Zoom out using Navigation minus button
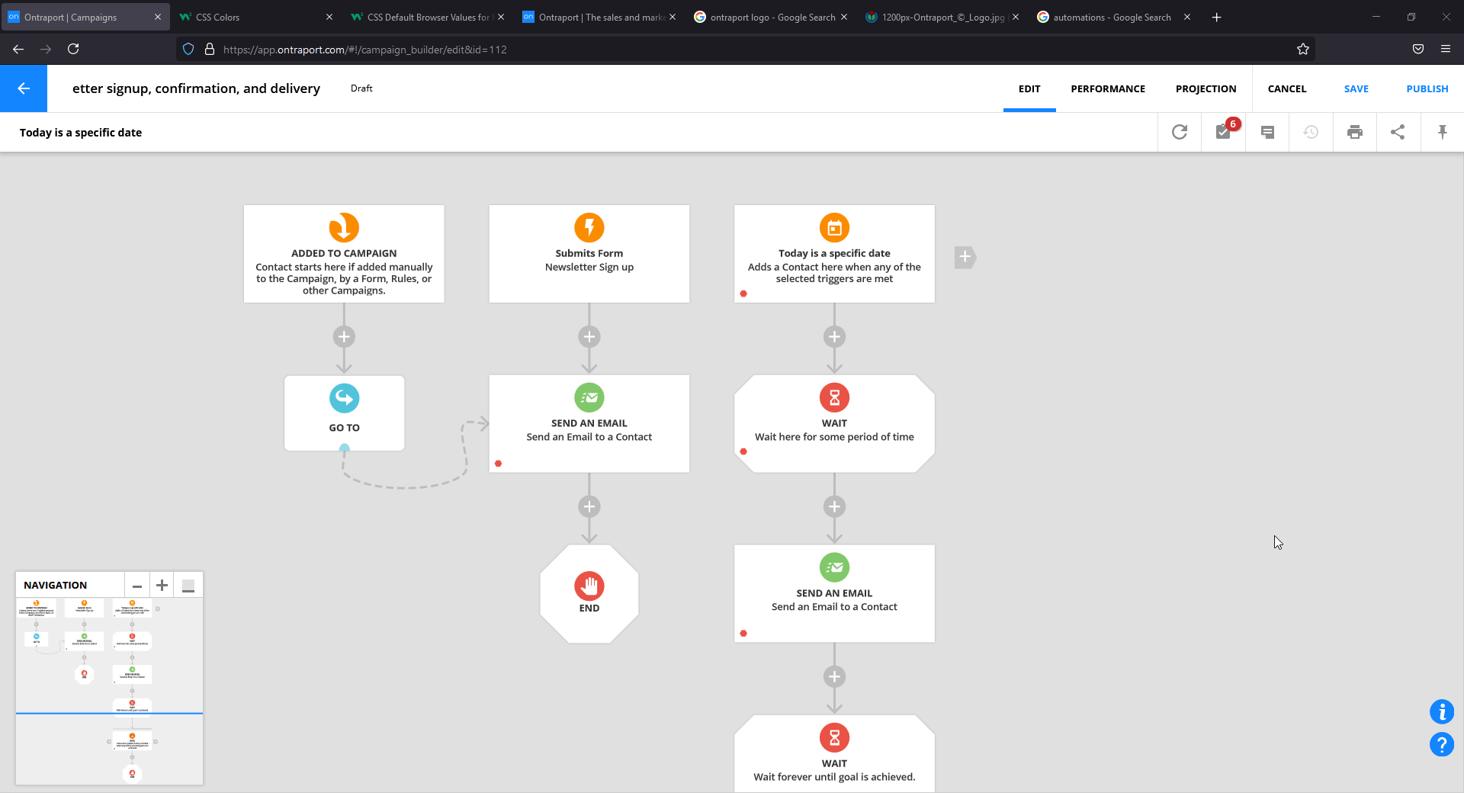The width and height of the screenshot is (1464, 793). [137, 586]
